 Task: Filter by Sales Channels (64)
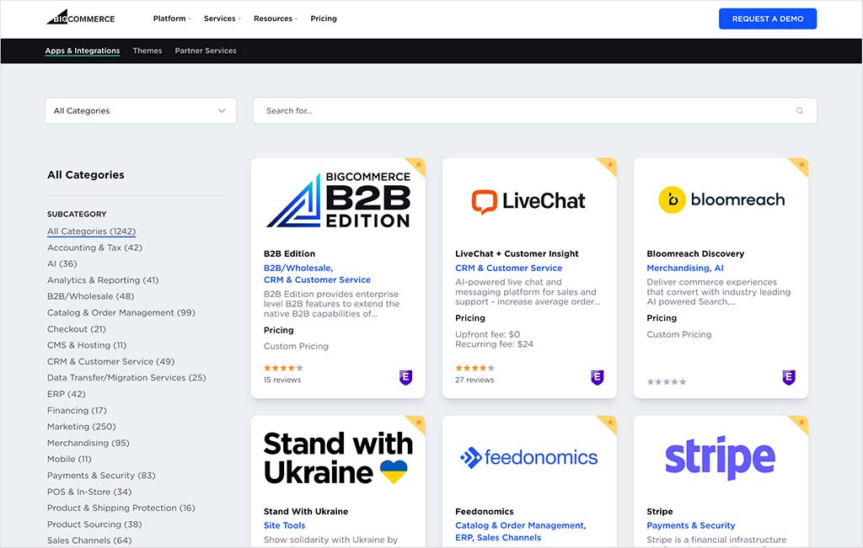point(89,540)
